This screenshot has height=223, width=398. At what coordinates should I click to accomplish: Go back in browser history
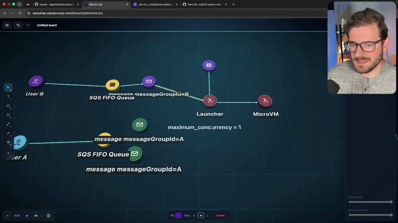click(5, 13)
